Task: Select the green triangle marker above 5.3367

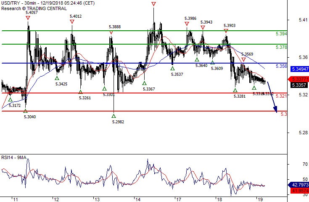Action: [x=145, y=83]
